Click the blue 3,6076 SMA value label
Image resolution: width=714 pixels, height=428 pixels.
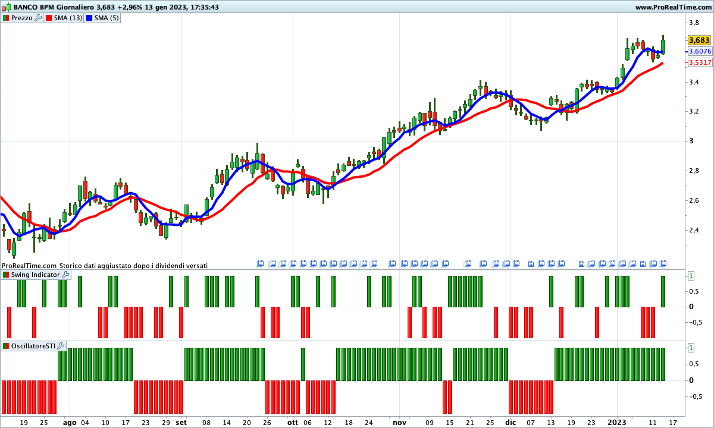pyautogui.click(x=700, y=52)
